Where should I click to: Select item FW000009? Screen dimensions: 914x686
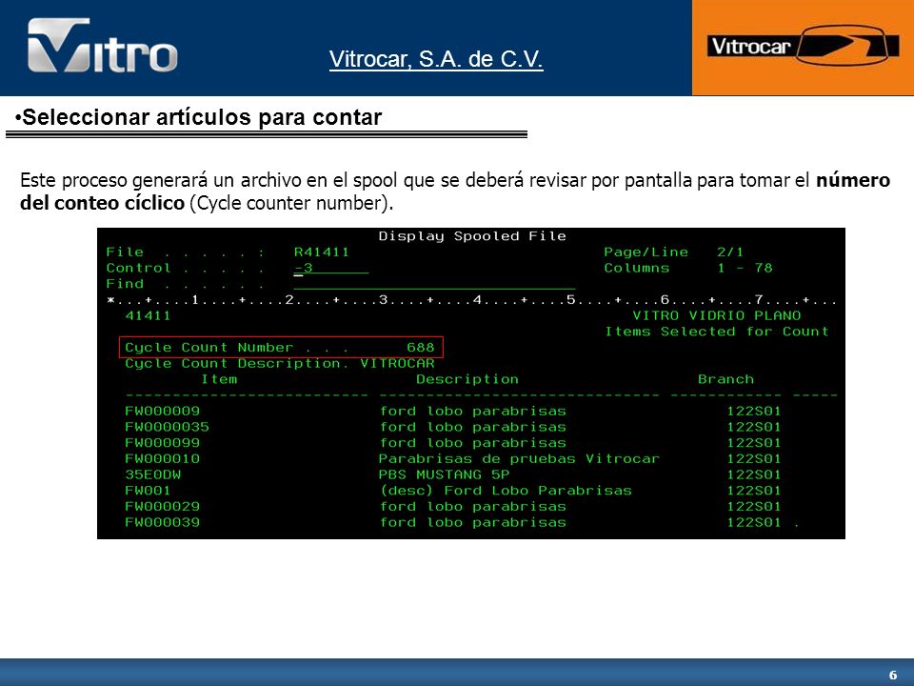pos(162,412)
